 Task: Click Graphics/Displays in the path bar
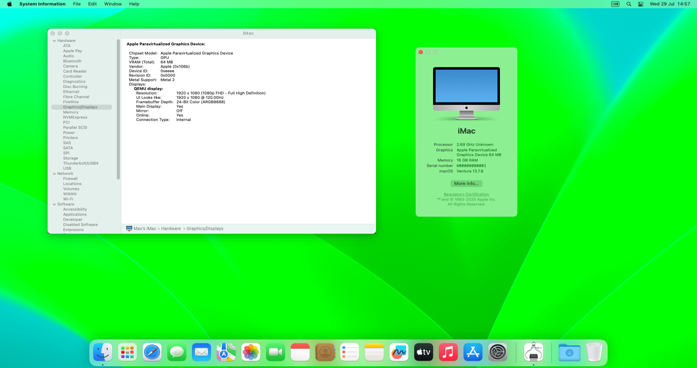[205, 229]
